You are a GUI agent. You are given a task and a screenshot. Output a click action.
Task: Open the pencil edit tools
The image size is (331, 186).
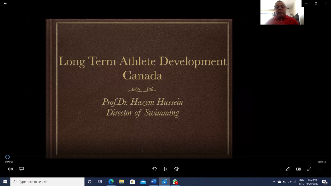pos(288,169)
